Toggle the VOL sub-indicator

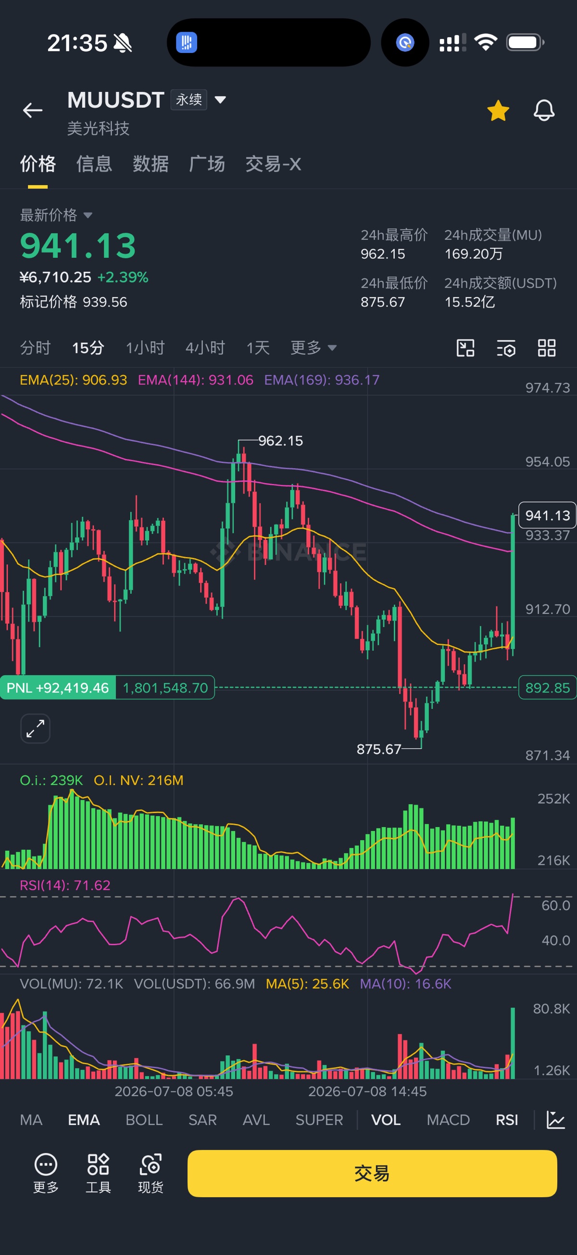[386, 1120]
